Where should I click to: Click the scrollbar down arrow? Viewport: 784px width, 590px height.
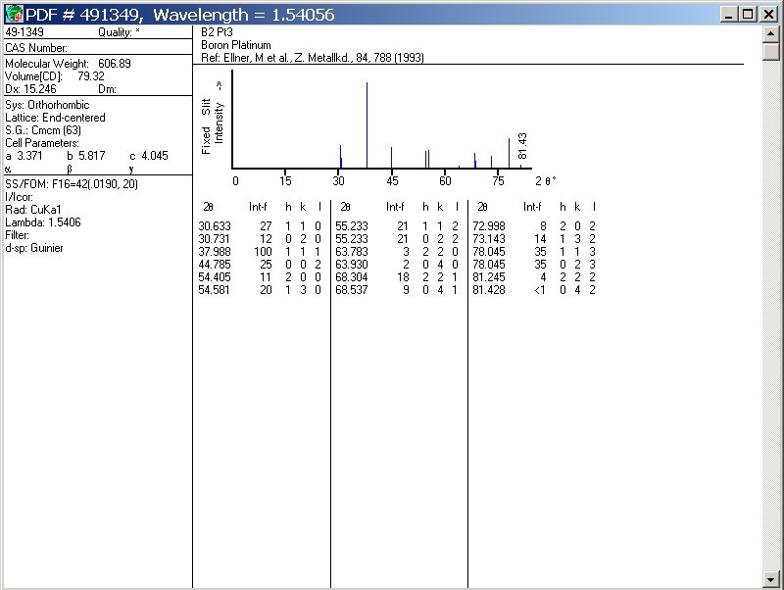point(770,579)
